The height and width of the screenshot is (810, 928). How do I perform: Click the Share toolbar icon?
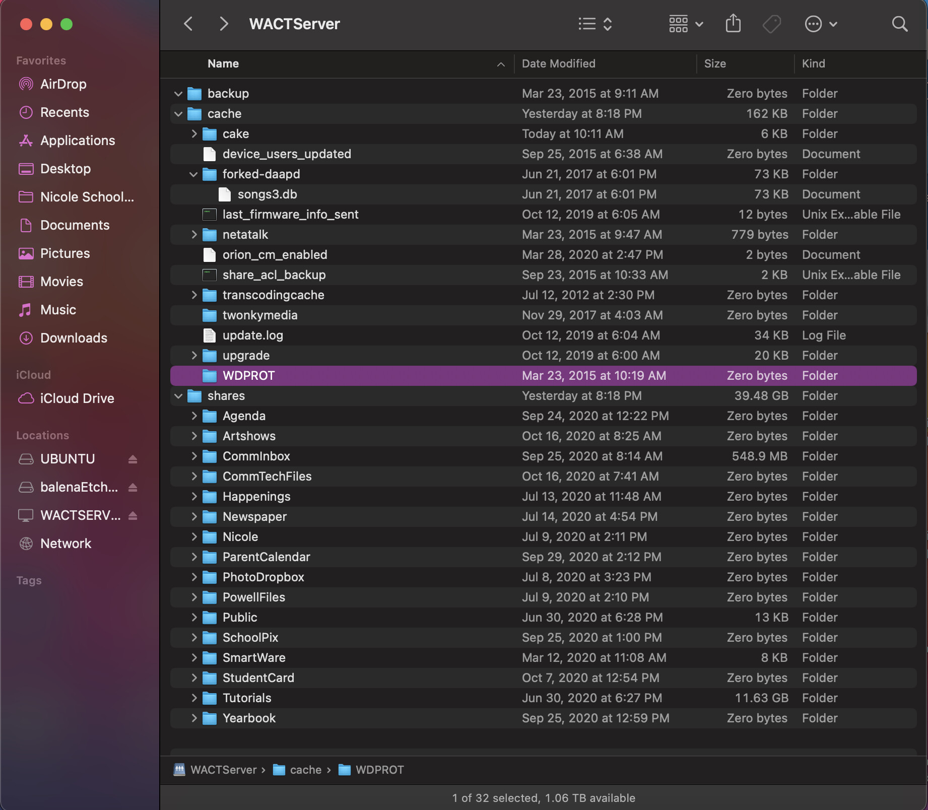tap(733, 24)
